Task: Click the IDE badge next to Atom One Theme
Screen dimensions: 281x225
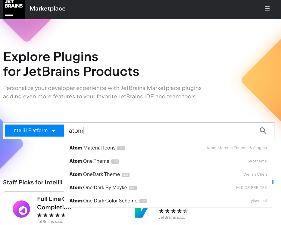Action: pyautogui.click(x=115, y=162)
